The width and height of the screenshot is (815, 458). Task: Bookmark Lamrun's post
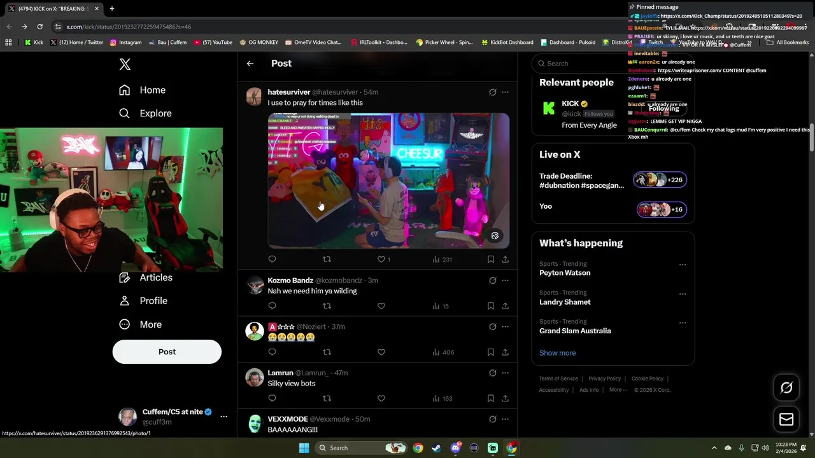click(490, 398)
